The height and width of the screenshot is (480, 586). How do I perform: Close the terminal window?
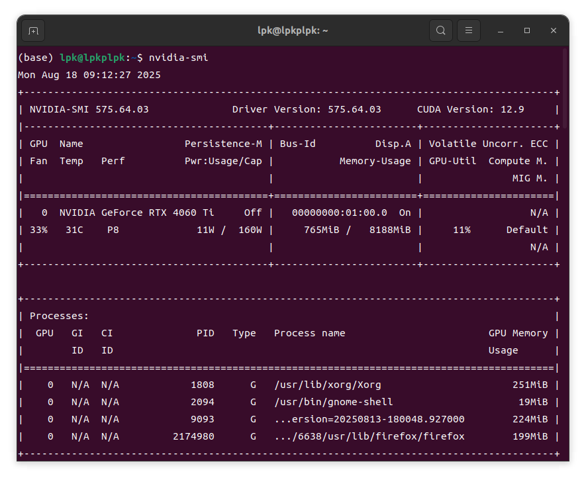coord(554,30)
